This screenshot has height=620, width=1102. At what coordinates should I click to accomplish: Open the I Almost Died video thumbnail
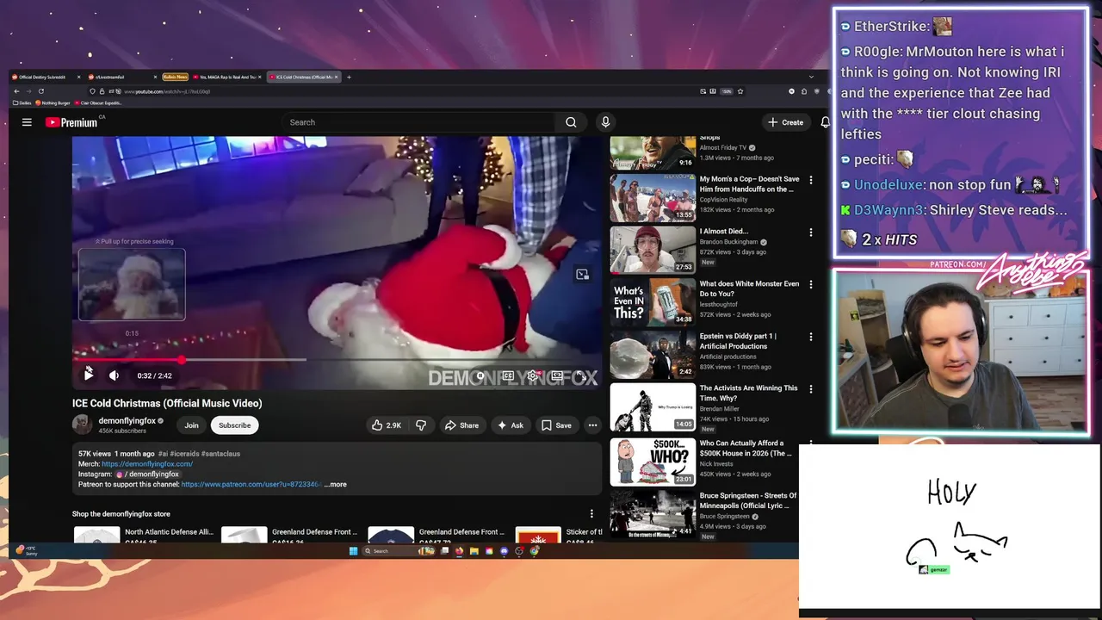(x=653, y=250)
